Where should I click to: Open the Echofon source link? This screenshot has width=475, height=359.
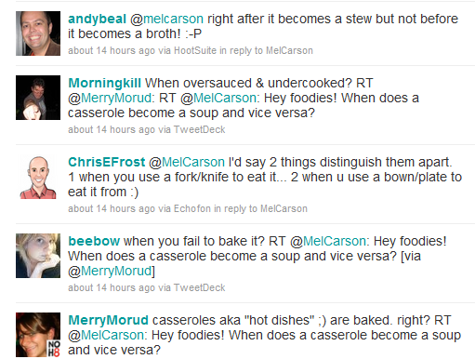click(192, 208)
